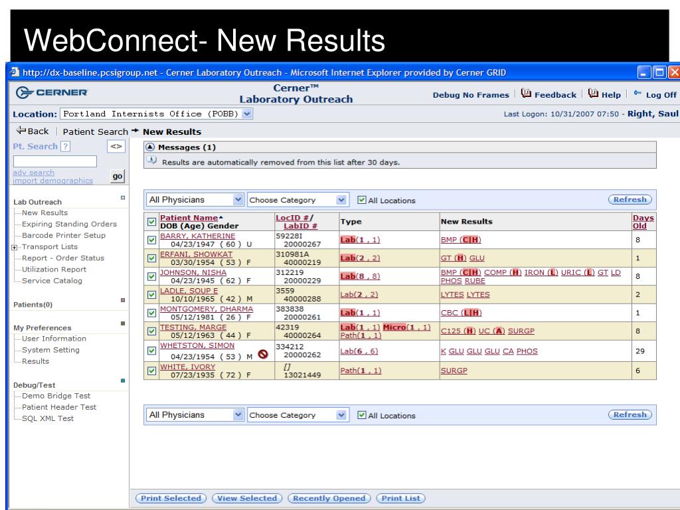Expand the Transport Lists tree node
The image size is (680, 510).
(15, 247)
